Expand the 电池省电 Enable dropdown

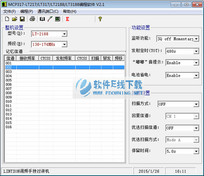pos(196,75)
